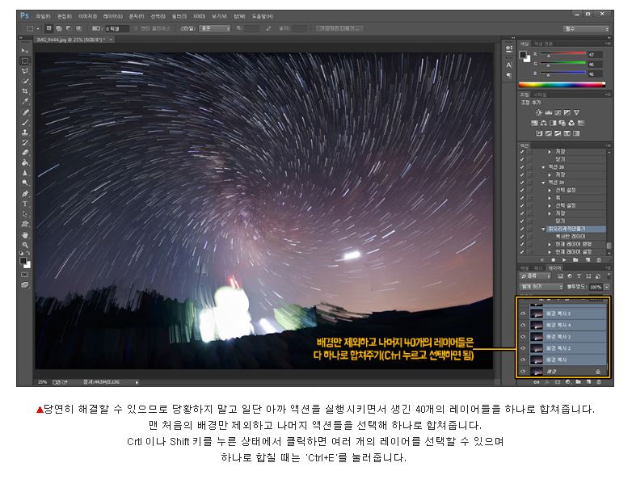The image size is (632, 488).
Task: Add layer mask icon
Action: pyautogui.click(x=558, y=381)
